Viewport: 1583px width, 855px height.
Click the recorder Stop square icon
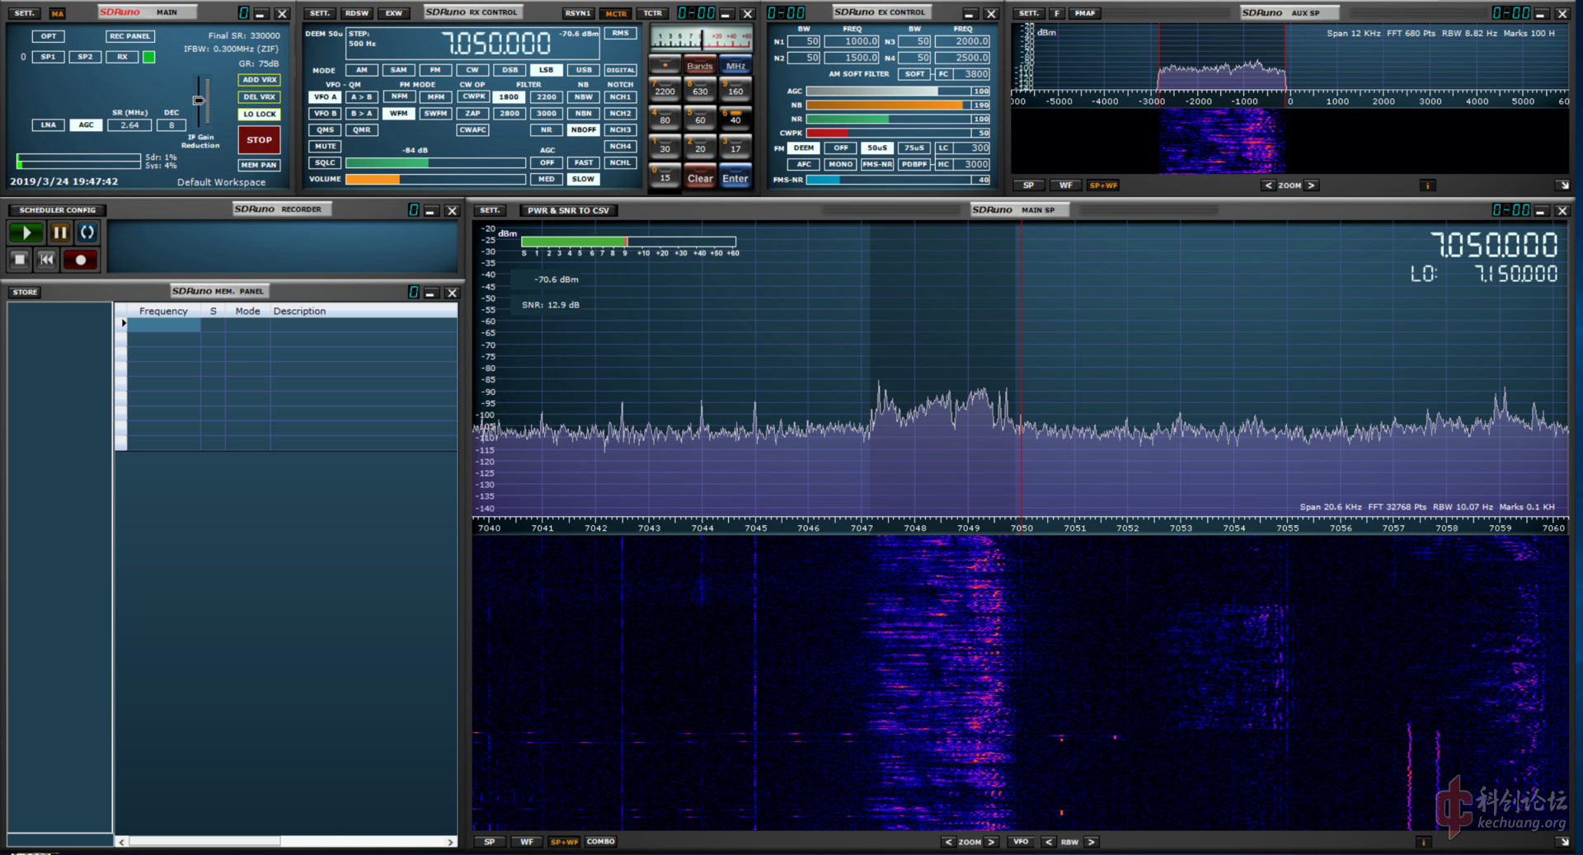(x=21, y=260)
